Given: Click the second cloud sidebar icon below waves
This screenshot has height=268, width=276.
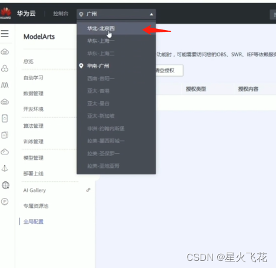Looking at the screenshot, I should (x=5, y=102).
